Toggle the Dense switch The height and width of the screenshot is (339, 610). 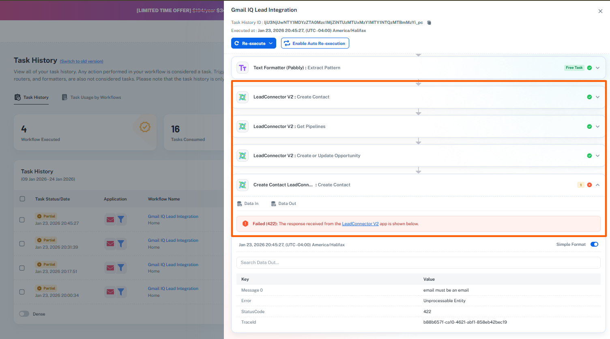pyautogui.click(x=24, y=314)
